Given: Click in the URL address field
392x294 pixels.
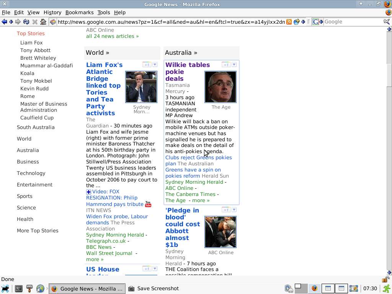Looking at the screenshot, I should (171, 22).
